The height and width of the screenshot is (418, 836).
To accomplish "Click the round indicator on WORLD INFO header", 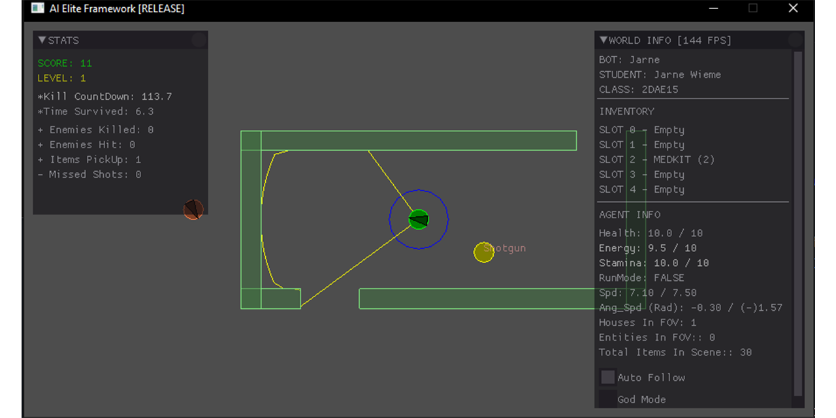I will [796, 40].
